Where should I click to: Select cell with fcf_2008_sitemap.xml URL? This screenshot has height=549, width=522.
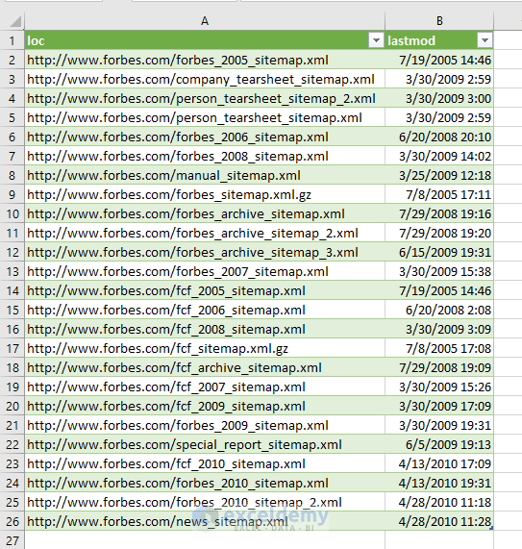tap(205, 329)
